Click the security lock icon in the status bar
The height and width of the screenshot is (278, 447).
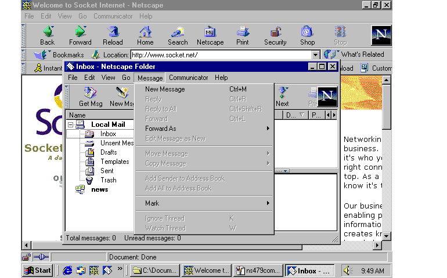(x=26, y=257)
